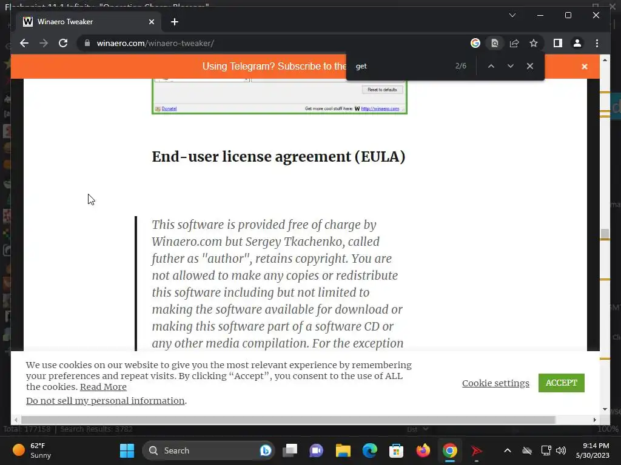Viewport: 621px width, 465px height.
Task: Click the horizontal scrollbar thumb
Action: pyautogui.click(x=288, y=420)
